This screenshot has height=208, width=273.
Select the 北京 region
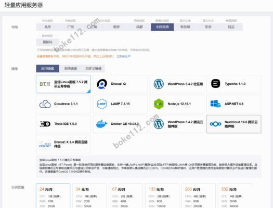47,27
